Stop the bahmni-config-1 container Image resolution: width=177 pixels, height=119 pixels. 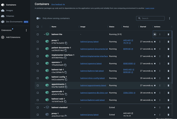coord(155,78)
